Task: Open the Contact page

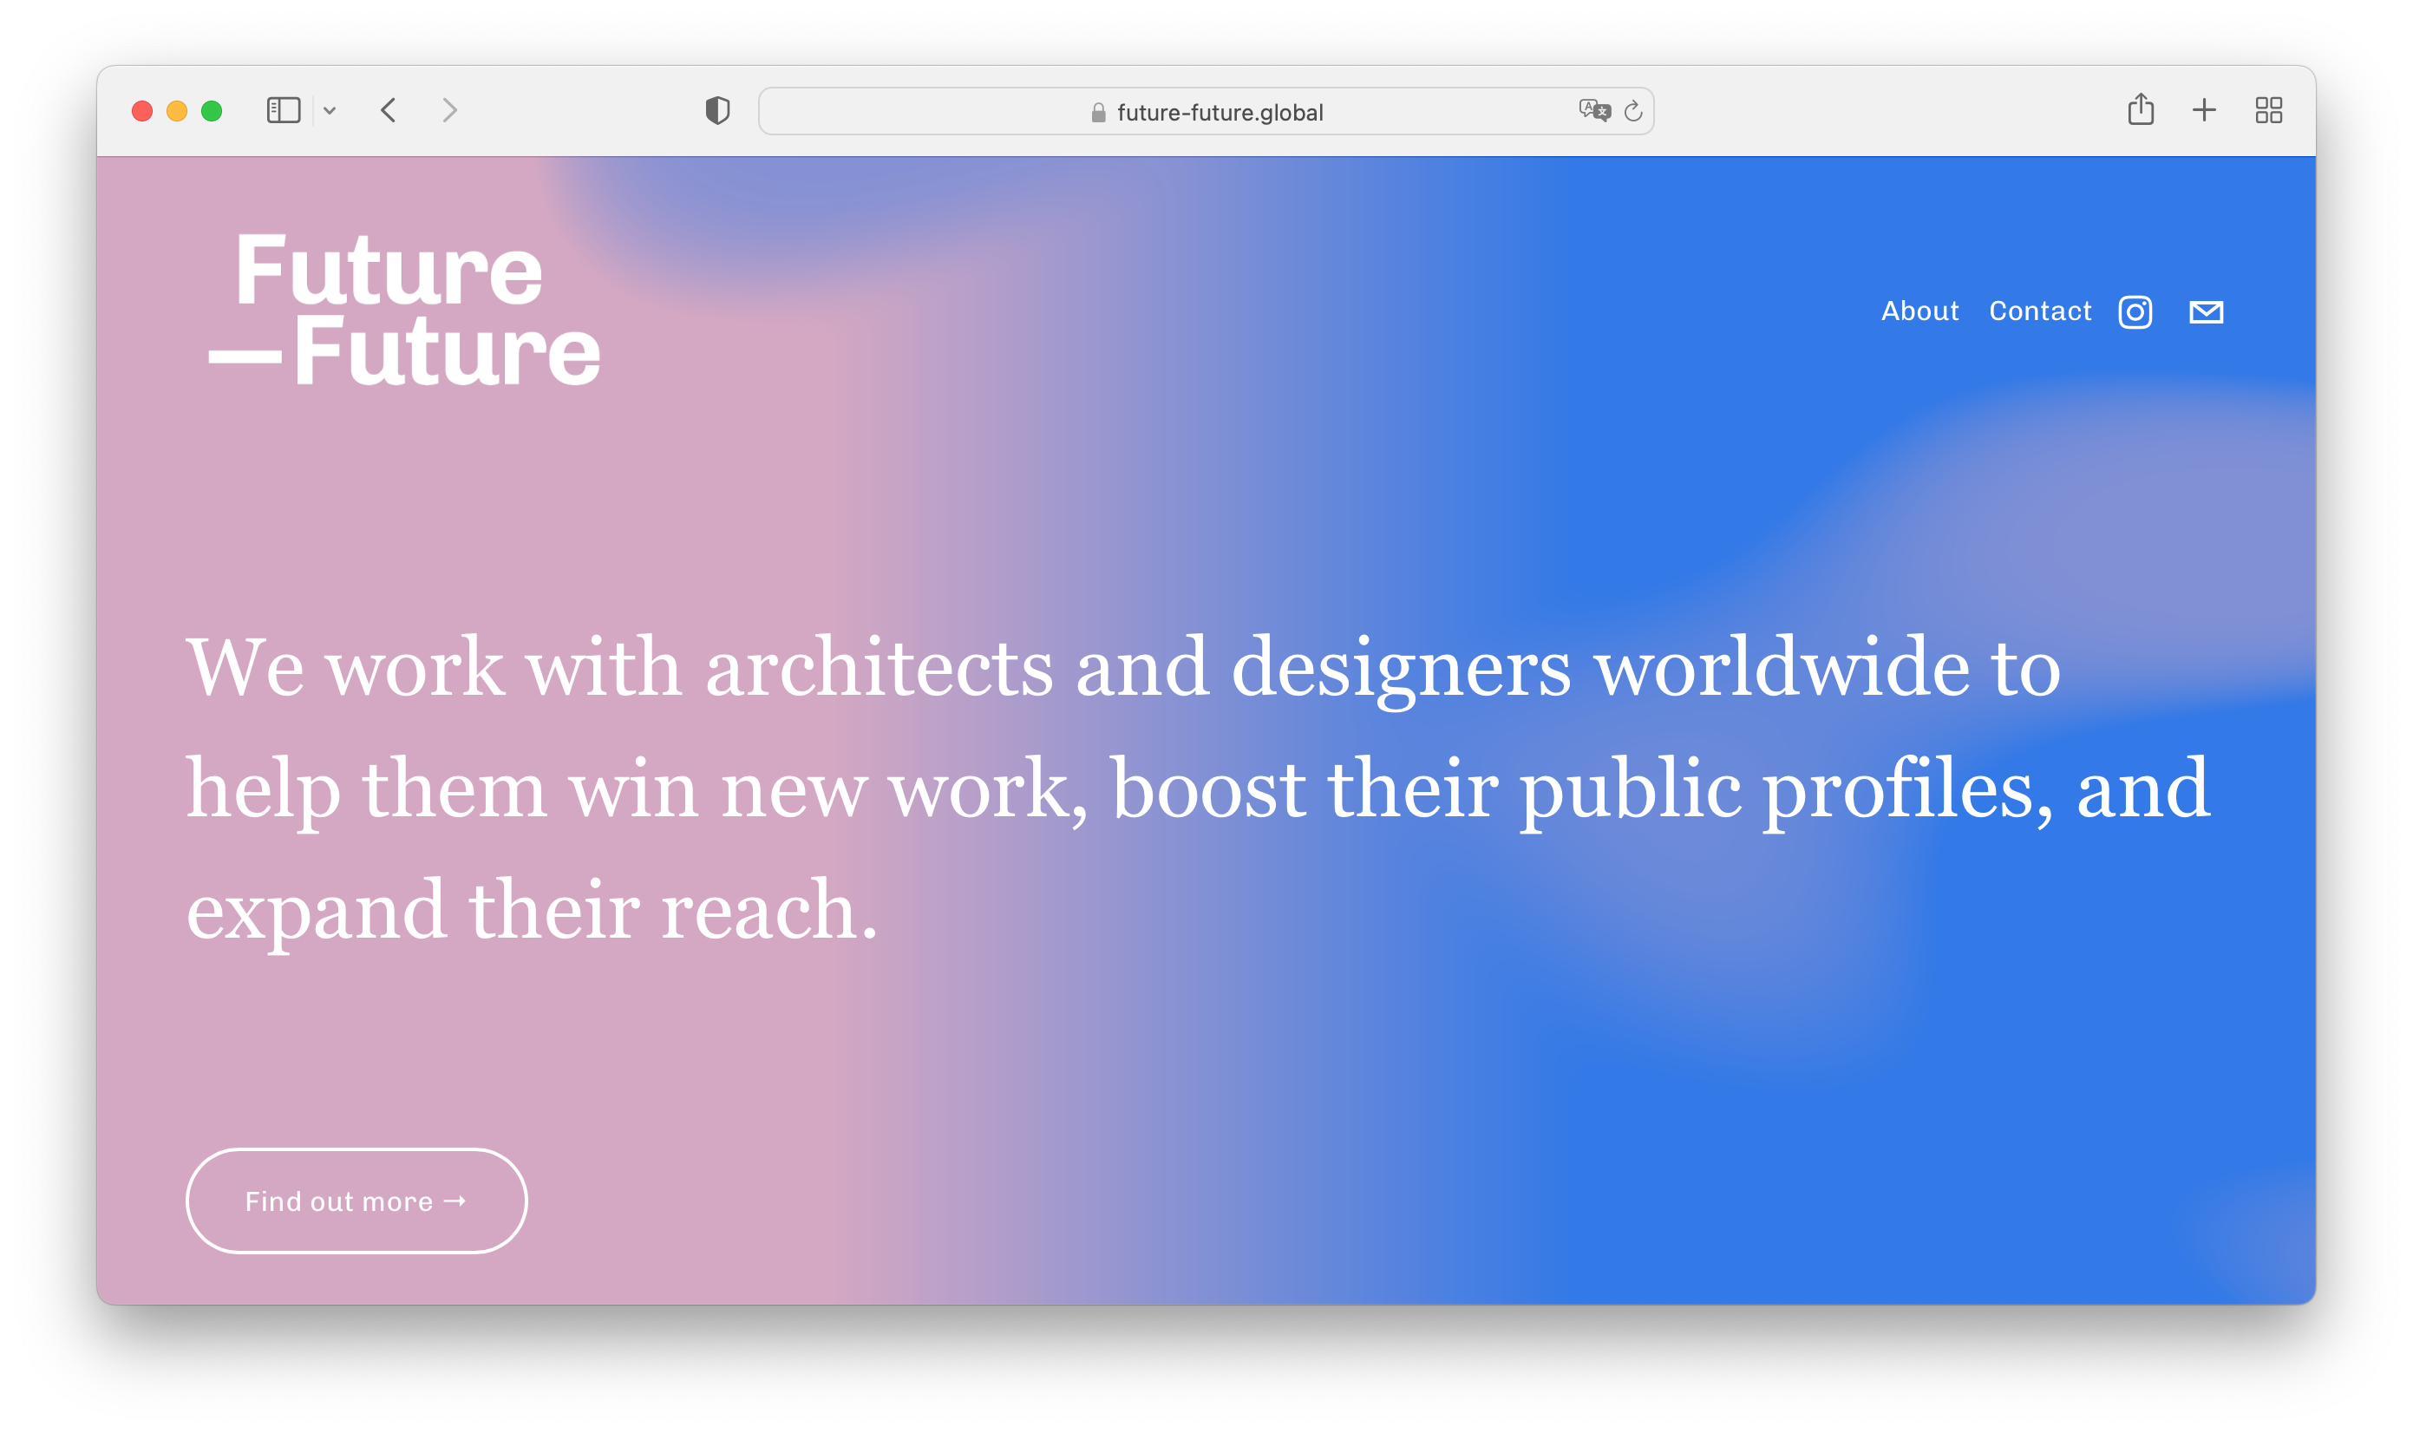Action: pos(2039,311)
